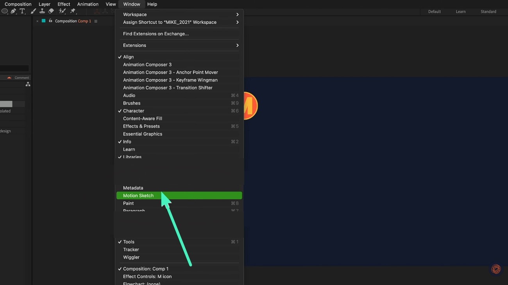Open the Composition panel menu
This screenshot has height=285, width=508.
[x=96, y=21]
